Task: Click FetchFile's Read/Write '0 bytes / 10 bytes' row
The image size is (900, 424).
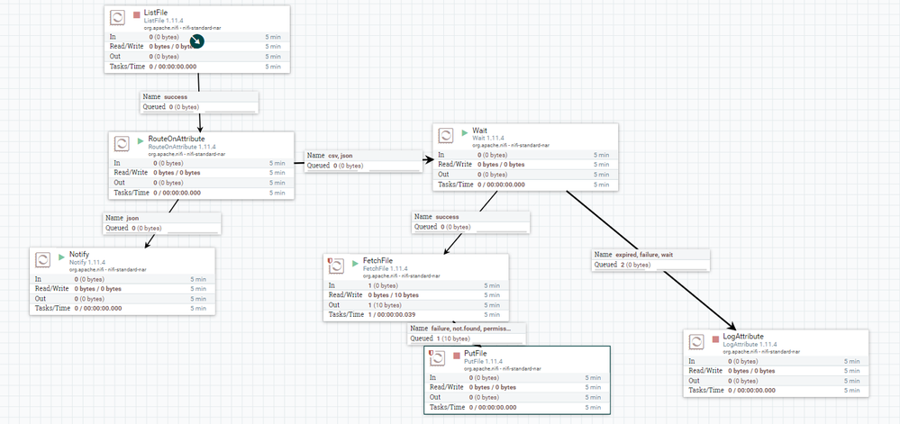Action: tap(416, 295)
